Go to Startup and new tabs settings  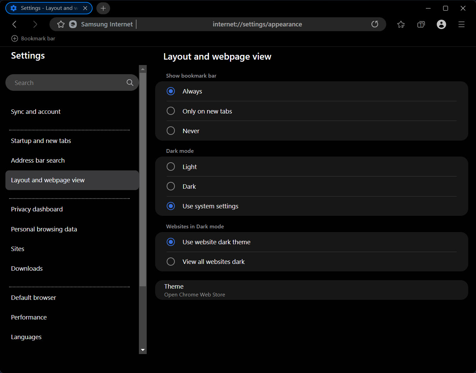(x=41, y=141)
